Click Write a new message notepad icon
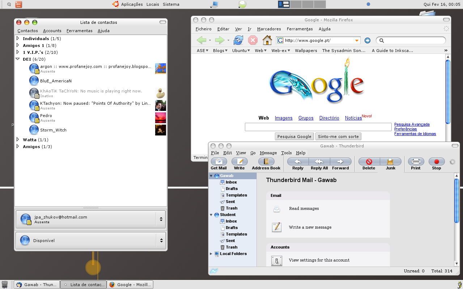463x289 pixels. [277, 227]
